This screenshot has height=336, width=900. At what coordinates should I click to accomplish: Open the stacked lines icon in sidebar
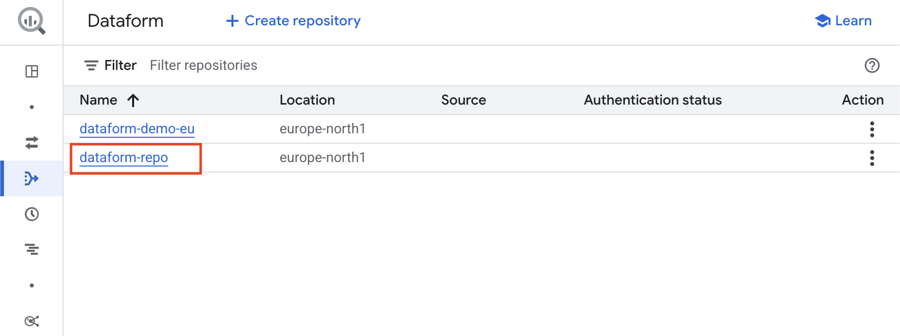[32, 249]
